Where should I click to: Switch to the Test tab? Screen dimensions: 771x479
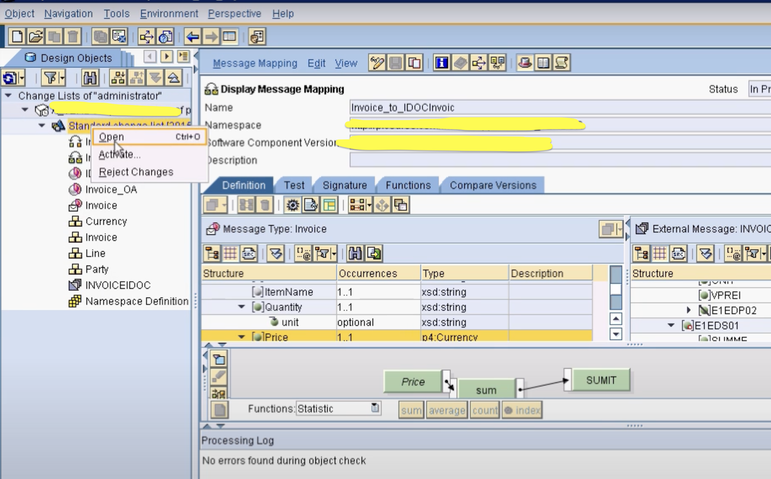click(294, 185)
